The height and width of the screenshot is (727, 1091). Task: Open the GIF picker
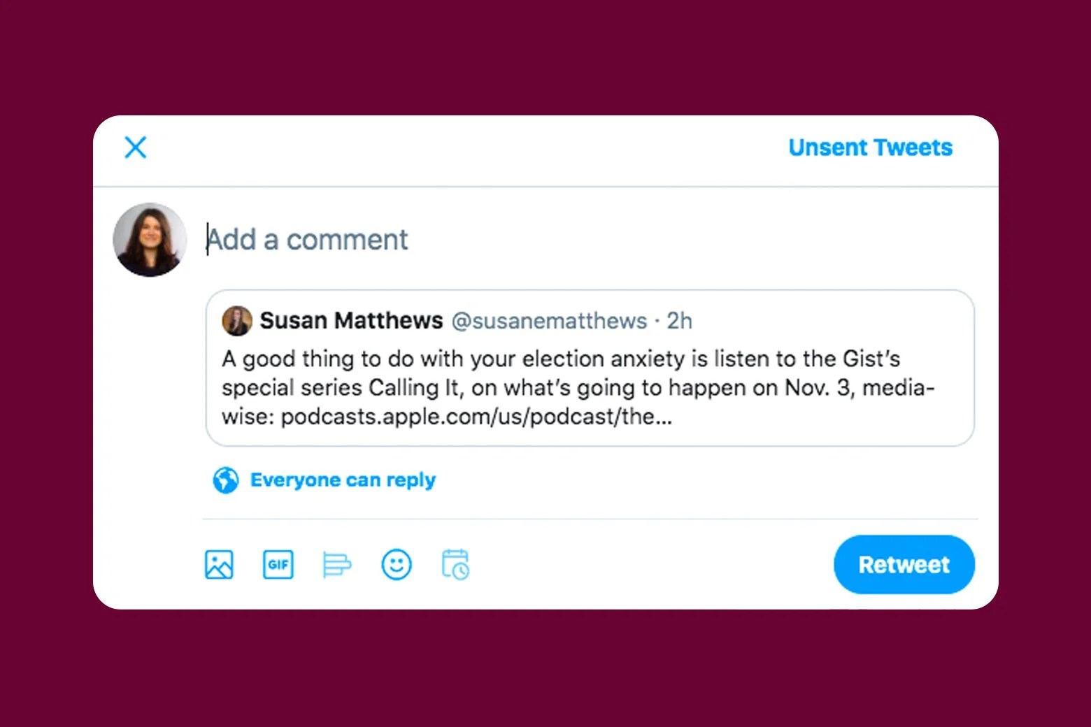(277, 564)
